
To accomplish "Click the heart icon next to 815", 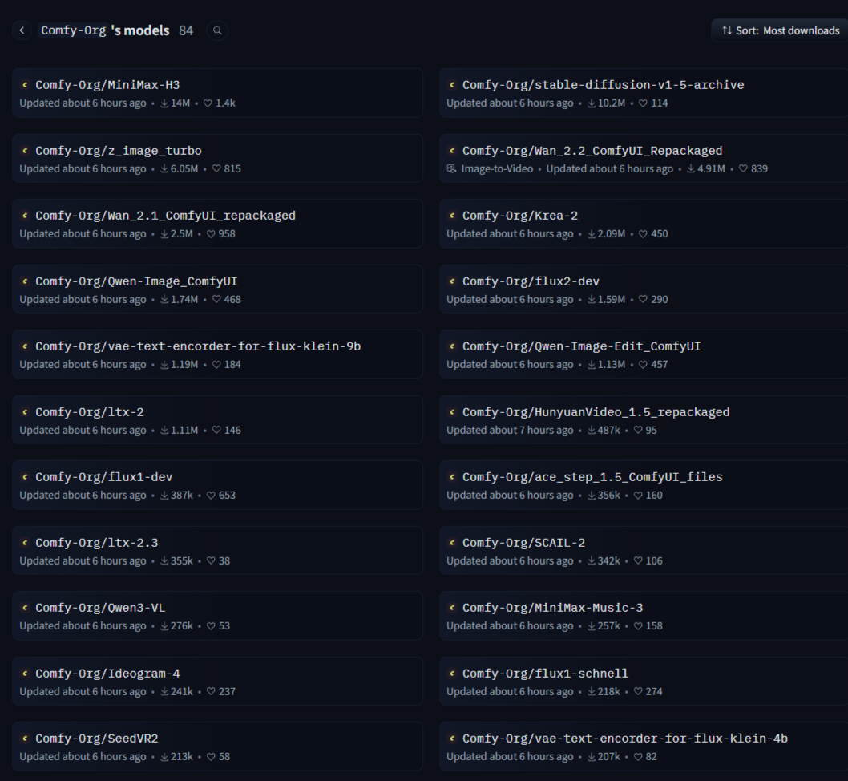I will click(x=216, y=168).
